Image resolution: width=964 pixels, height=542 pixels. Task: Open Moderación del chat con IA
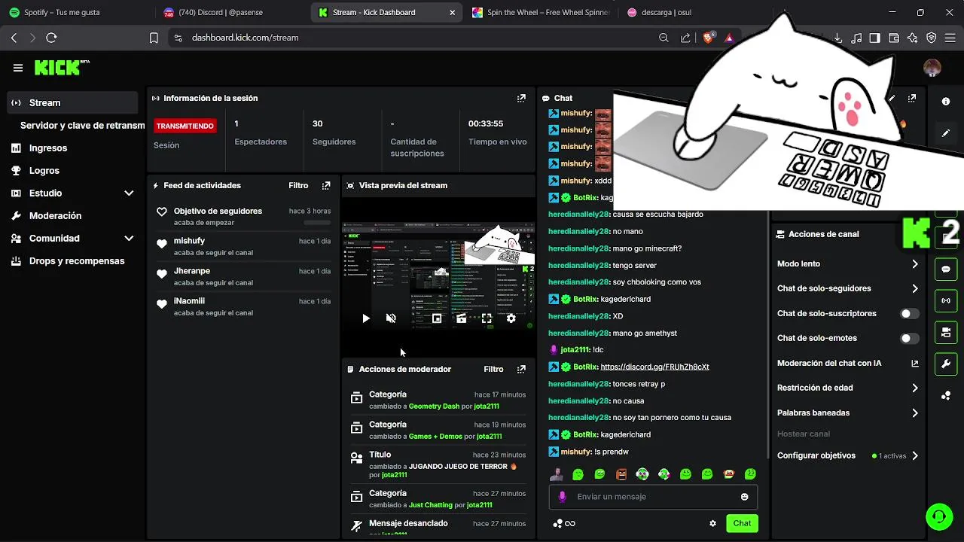tap(848, 363)
